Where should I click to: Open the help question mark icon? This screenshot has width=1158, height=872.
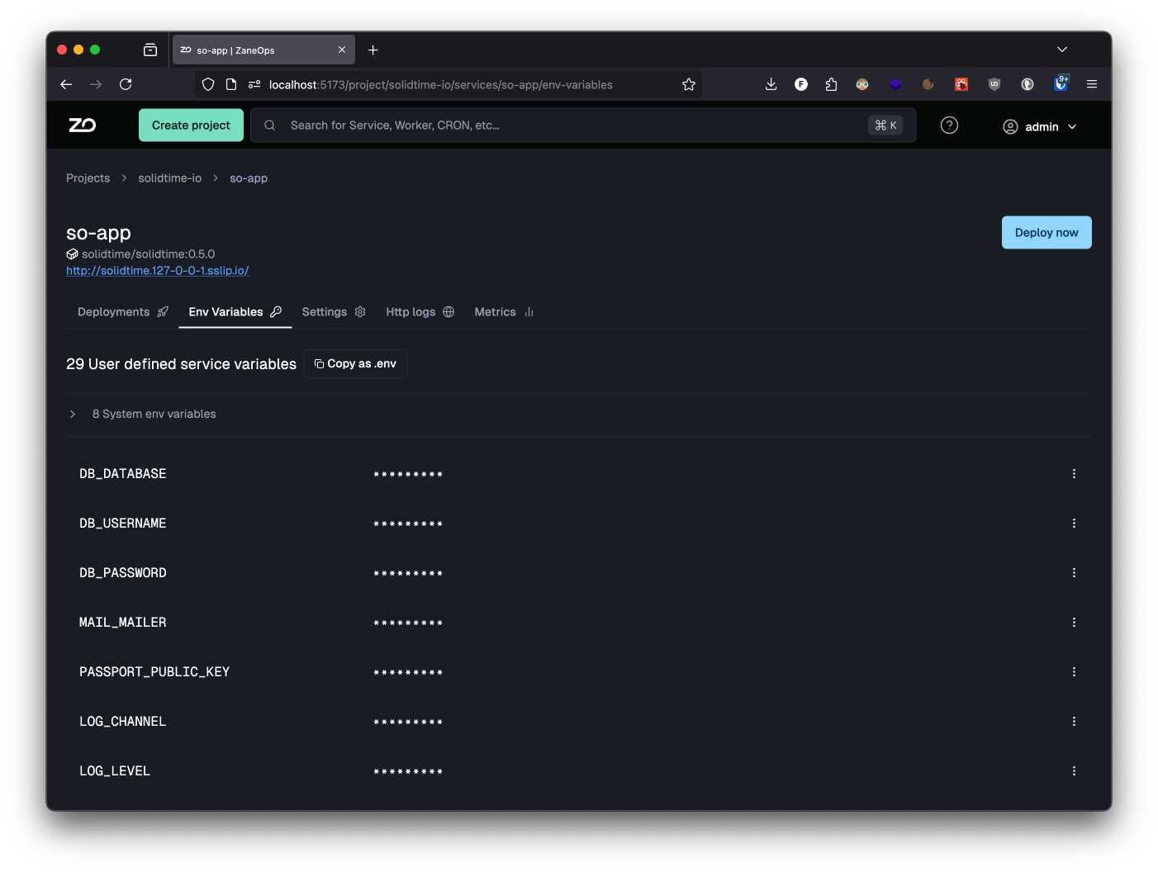click(949, 126)
